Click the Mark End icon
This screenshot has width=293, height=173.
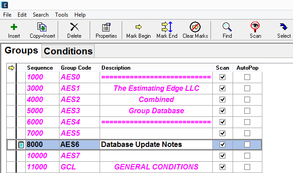click(x=167, y=27)
